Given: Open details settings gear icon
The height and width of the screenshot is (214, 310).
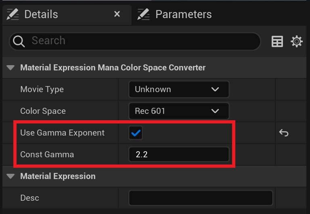Looking at the screenshot, I should (x=297, y=41).
